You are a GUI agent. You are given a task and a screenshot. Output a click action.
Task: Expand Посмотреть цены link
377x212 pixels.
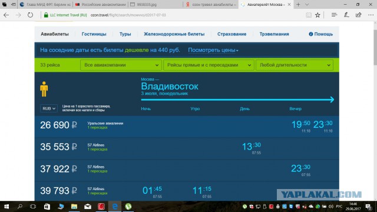[x=213, y=50]
